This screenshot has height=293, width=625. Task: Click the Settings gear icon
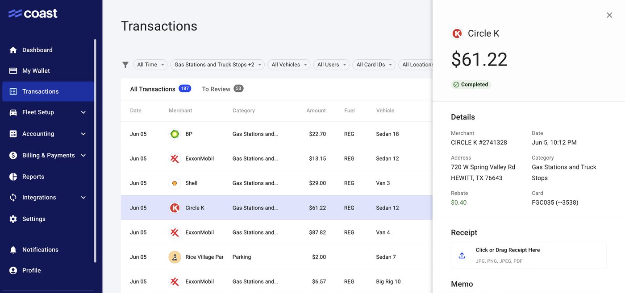tap(13, 219)
